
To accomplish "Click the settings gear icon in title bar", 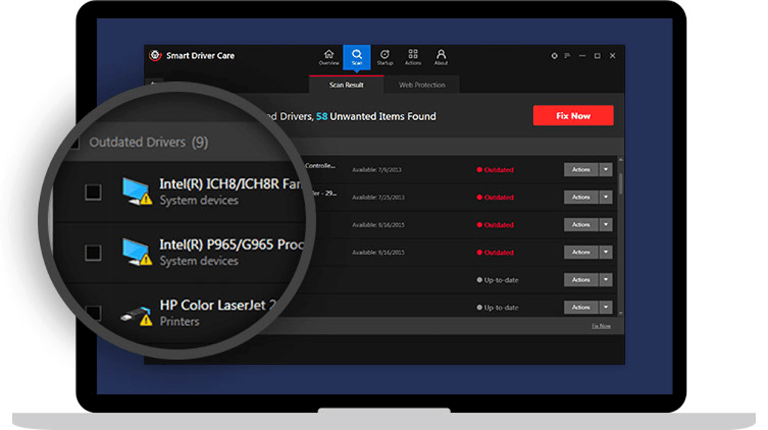I will (554, 56).
